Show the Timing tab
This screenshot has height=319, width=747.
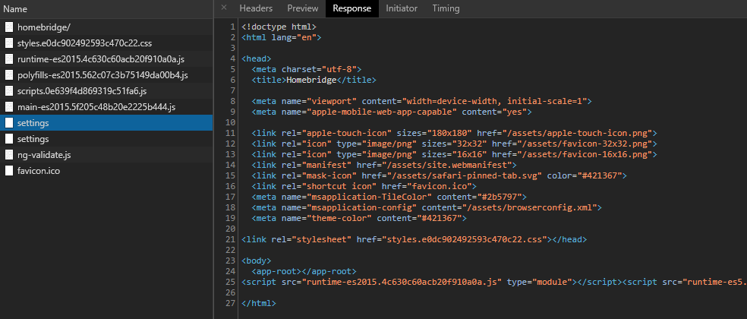click(x=446, y=8)
